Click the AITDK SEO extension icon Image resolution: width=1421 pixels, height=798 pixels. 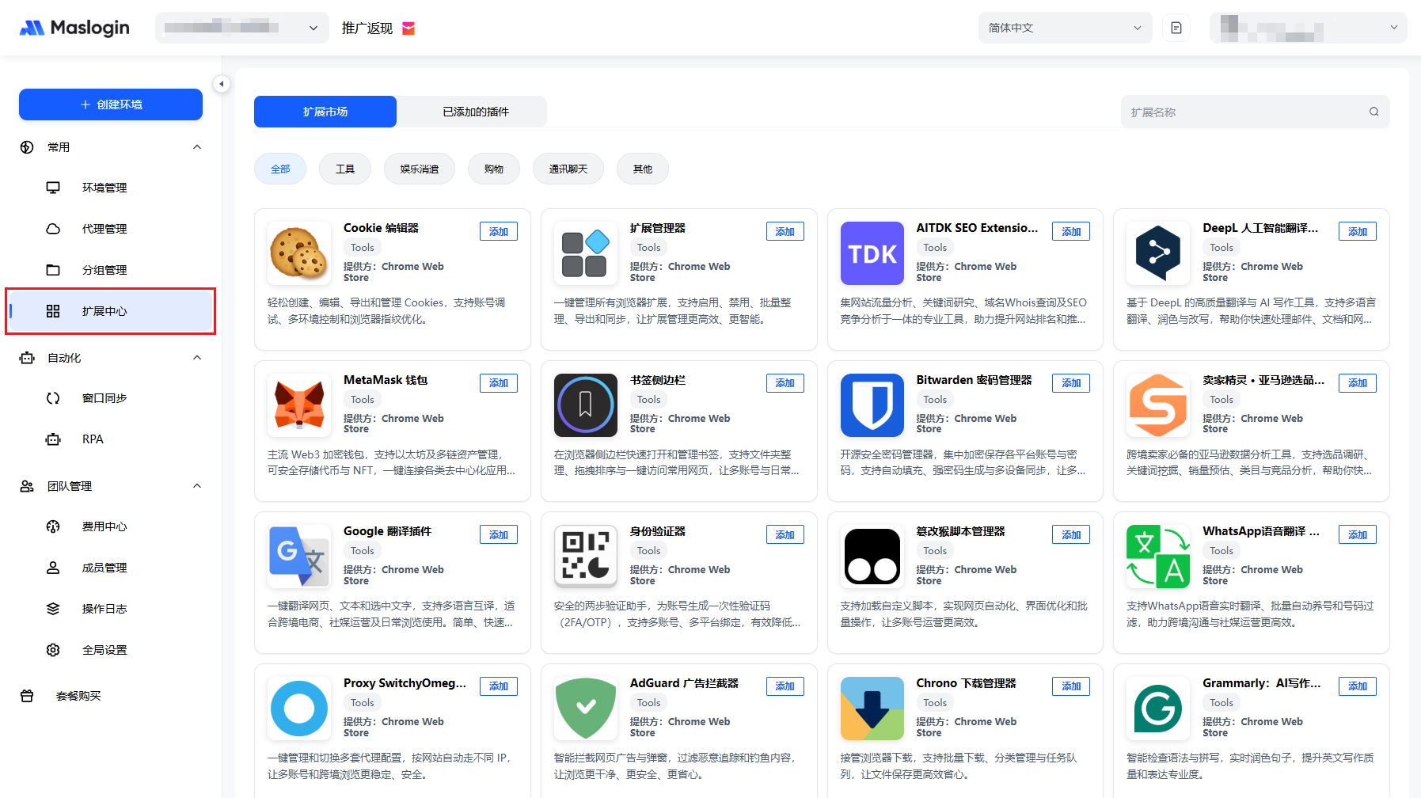tap(872, 253)
